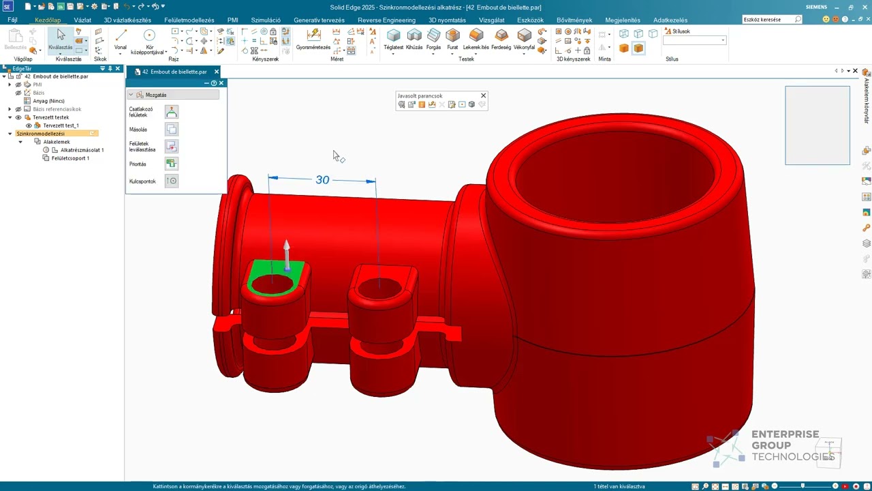Click the 42 Embout de biellette.par document tab
Image resolution: width=872 pixels, height=491 pixels.
click(x=174, y=72)
